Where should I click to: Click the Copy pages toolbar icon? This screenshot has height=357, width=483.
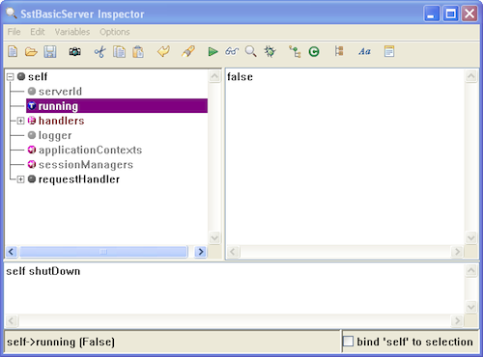coord(119,51)
